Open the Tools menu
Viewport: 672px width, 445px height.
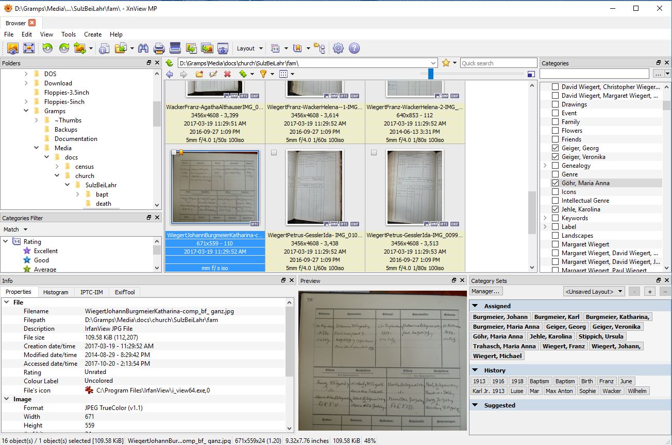click(69, 34)
